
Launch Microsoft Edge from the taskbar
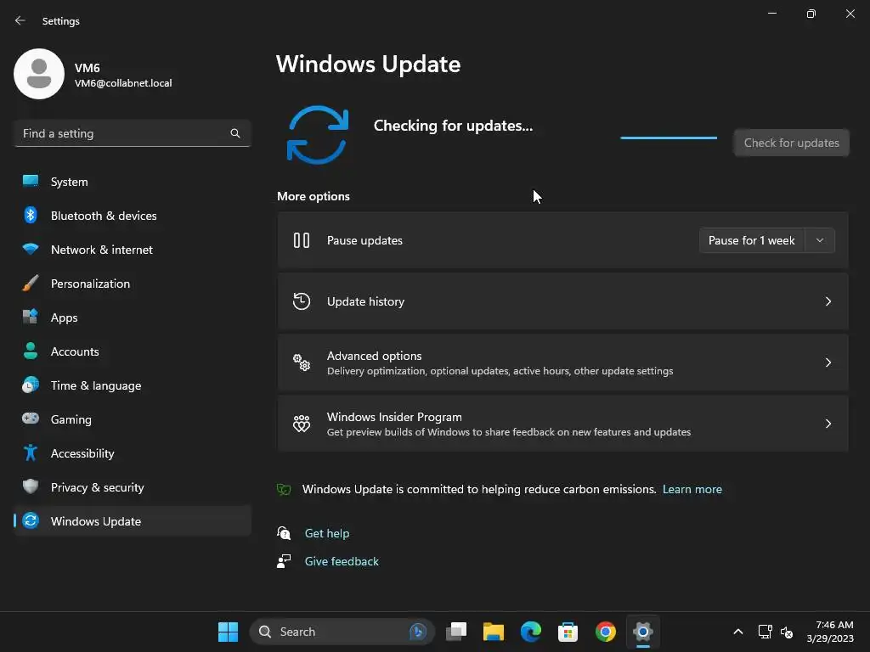(x=531, y=632)
